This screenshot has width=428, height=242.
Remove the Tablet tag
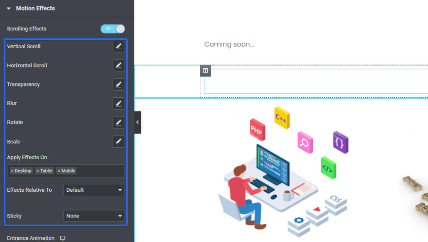38,171
